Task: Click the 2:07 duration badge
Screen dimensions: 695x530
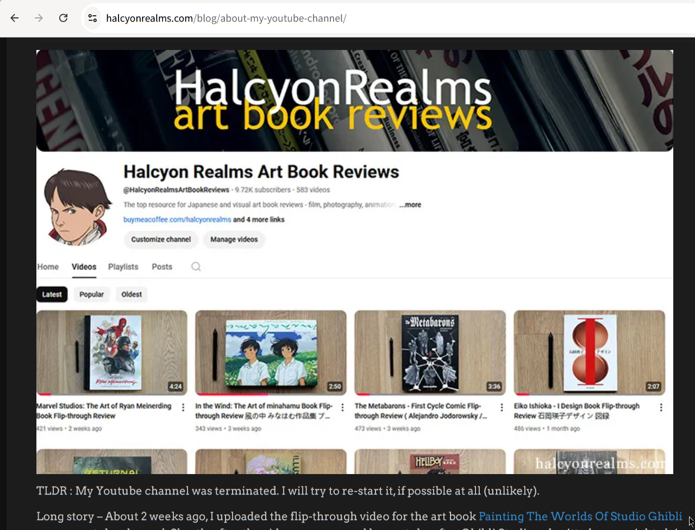Action: (653, 387)
